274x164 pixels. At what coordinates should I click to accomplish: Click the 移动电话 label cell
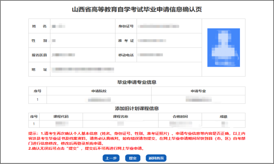pyautogui.click(x=126, y=55)
